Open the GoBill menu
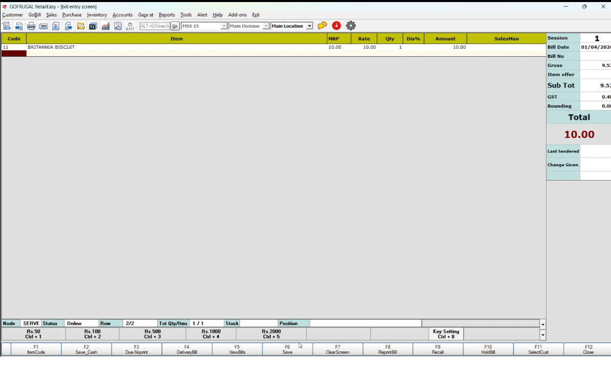Screen dimensions: 611x386 [x=34, y=15]
